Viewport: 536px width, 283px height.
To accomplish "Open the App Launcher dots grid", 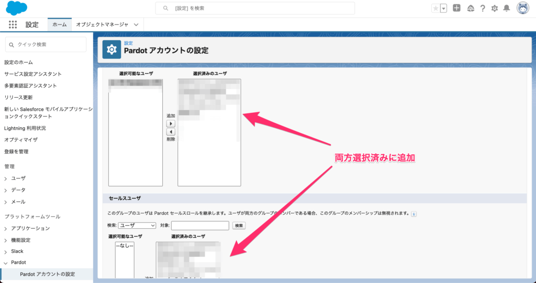I will [13, 25].
